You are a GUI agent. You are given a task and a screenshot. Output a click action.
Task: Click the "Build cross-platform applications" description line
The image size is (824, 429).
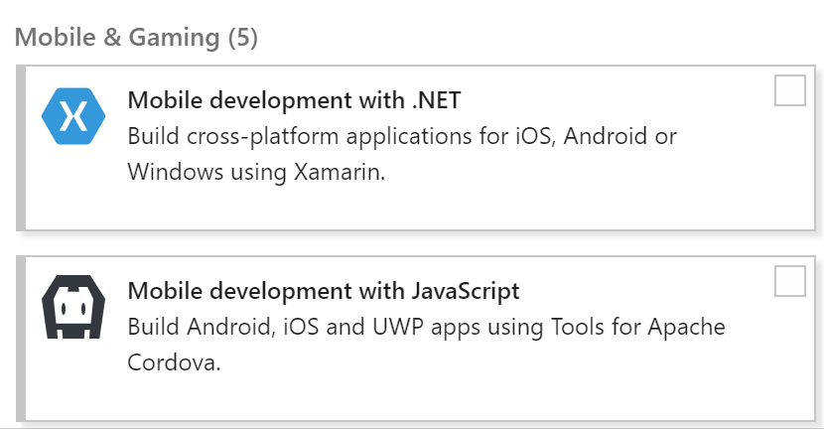402,135
